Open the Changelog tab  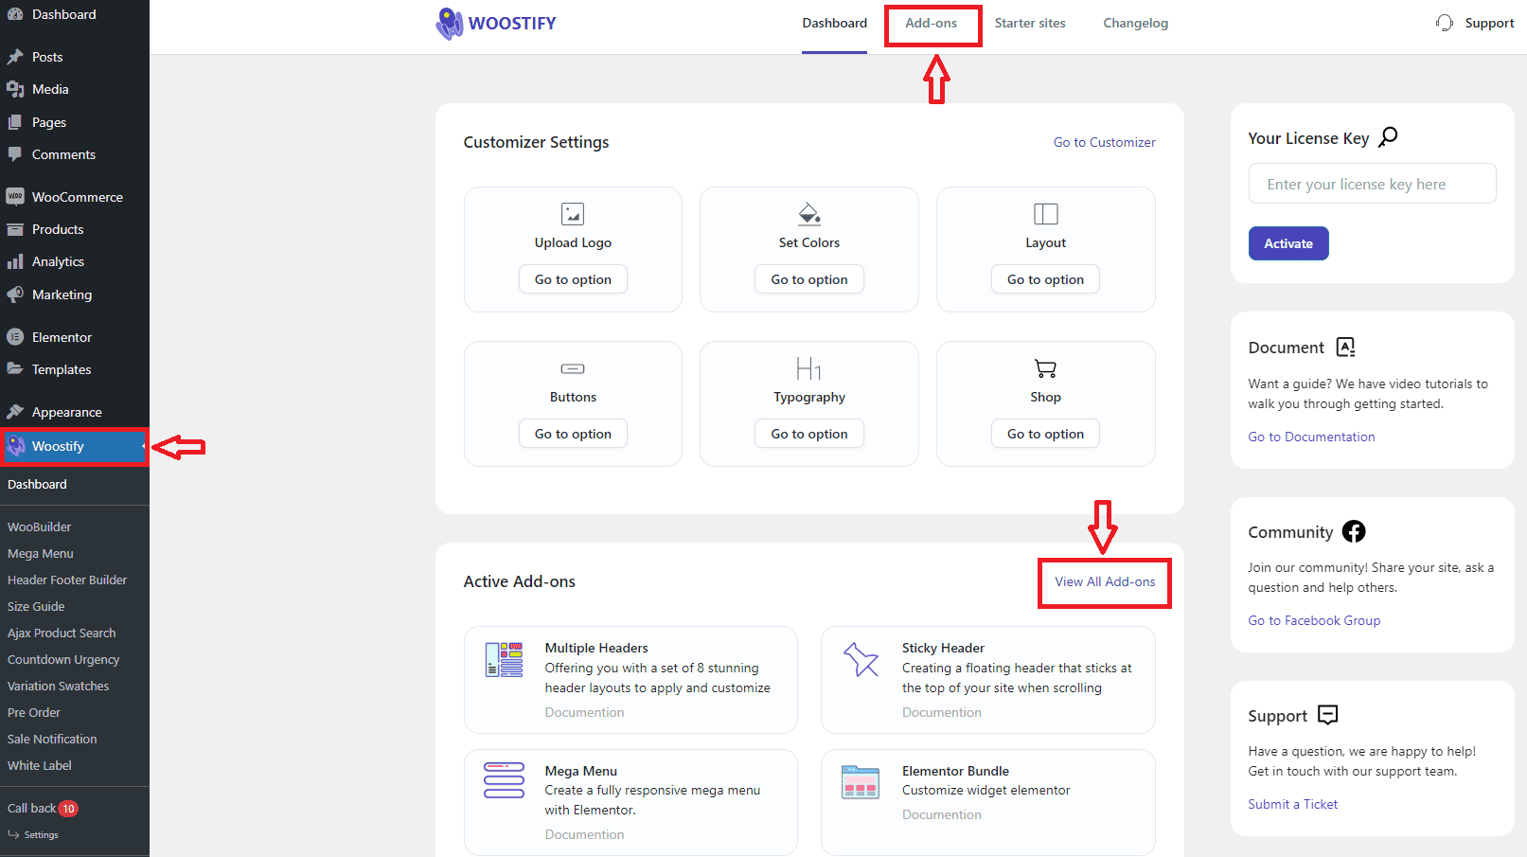pos(1135,22)
